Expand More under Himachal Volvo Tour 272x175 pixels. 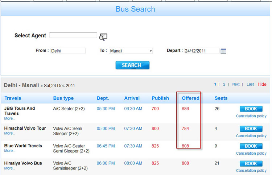[x=9, y=133]
